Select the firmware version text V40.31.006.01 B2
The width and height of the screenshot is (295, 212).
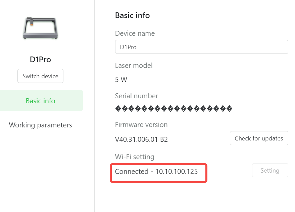pos(141,139)
